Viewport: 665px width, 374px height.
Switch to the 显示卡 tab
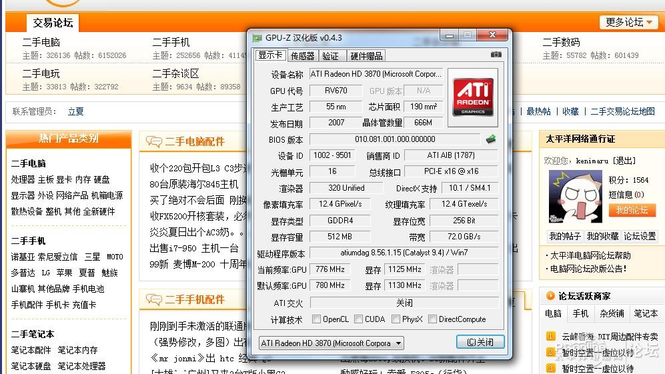tap(270, 55)
